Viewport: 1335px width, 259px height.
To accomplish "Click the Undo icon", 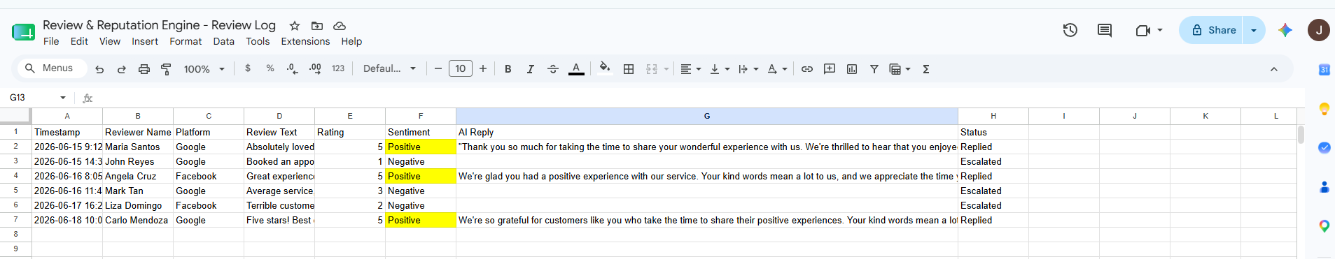I will [x=99, y=69].
